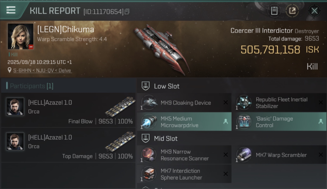View the Coercer III Interdictor ship image
327x189 pixels.
coord(162,49)
